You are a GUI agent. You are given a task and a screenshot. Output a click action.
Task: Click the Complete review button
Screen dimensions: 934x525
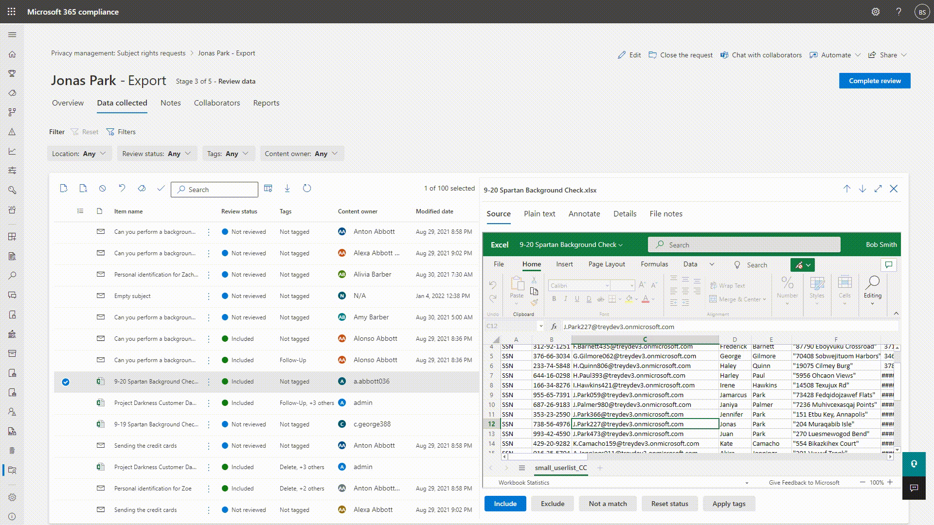(x=874, y=80)
